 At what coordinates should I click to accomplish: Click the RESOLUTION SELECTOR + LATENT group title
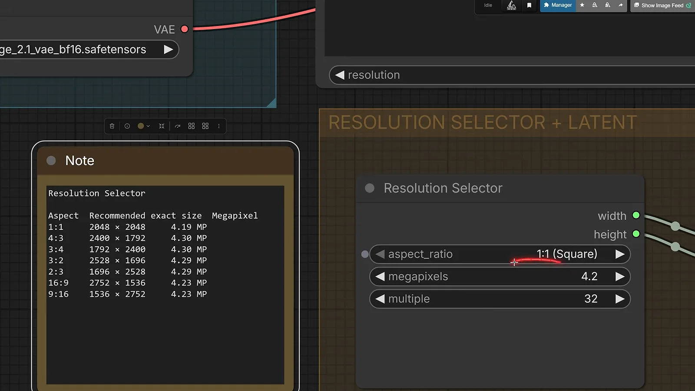pyautogui.click(x=483, y=123)
